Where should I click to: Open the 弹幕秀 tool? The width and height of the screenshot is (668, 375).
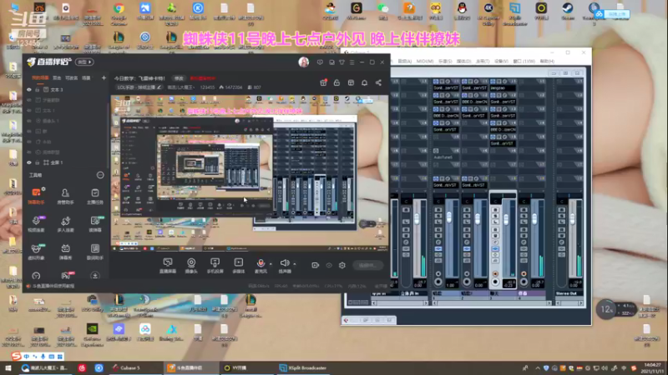pyautogui.click(x=65, y=252)
